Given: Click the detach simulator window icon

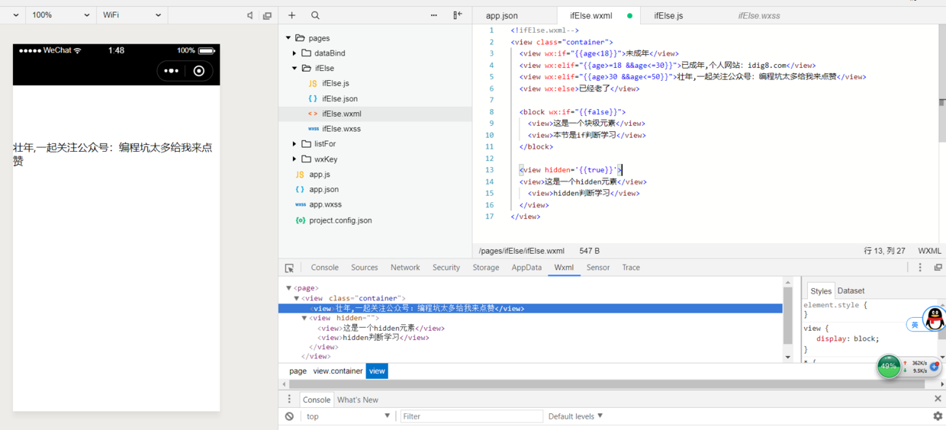Looking at the screenshot, I should pos(267,15).
